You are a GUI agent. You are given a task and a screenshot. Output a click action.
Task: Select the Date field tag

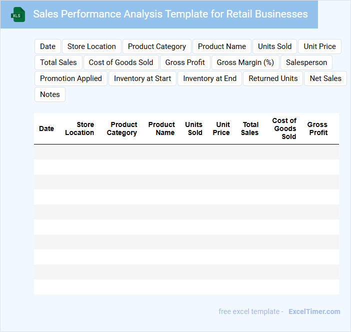[x=47, y=46]
